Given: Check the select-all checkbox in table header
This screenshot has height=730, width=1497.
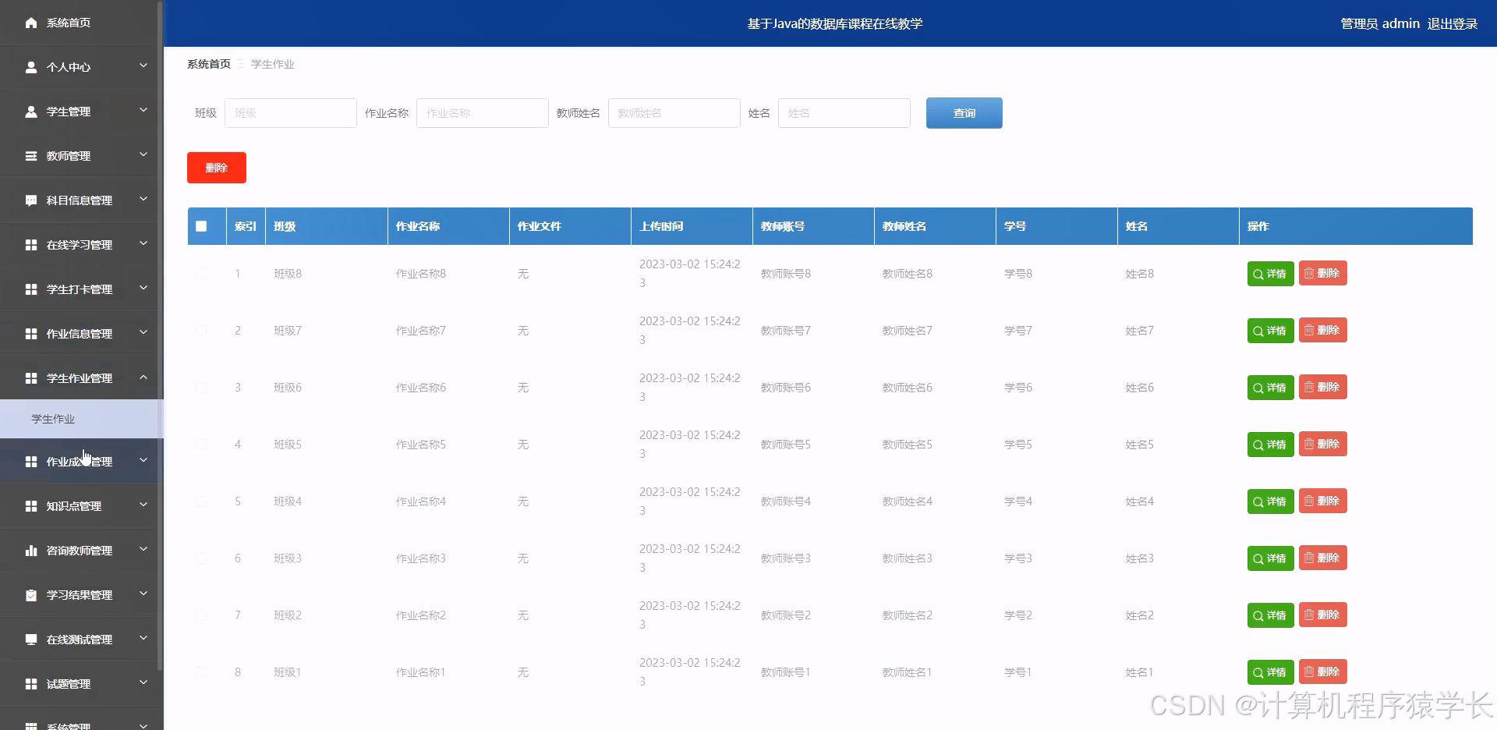Looking at the screenshot, I should tap(203, 226).
